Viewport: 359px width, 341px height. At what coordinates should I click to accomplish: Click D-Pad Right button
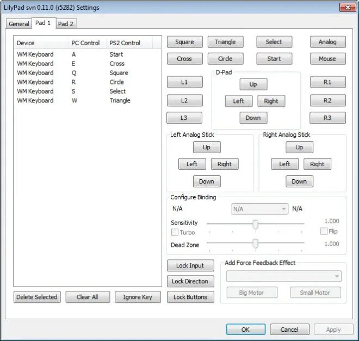(271, 101)
